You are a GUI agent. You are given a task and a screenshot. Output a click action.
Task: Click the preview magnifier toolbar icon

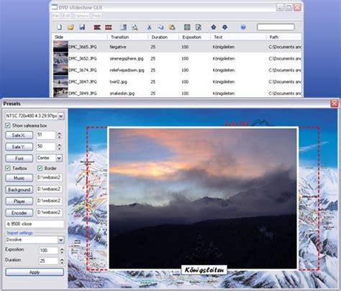[135, 27]
